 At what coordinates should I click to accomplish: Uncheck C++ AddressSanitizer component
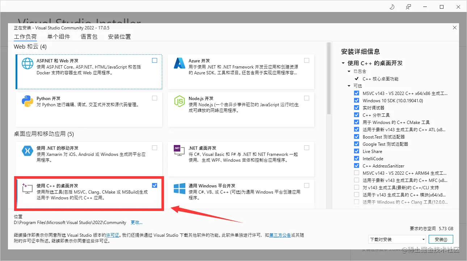[357, 166]
